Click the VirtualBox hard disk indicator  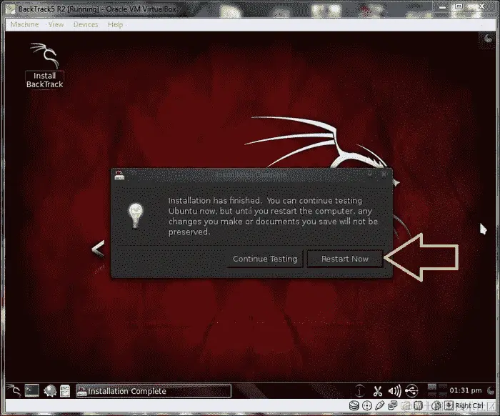[x=354, y=405]
